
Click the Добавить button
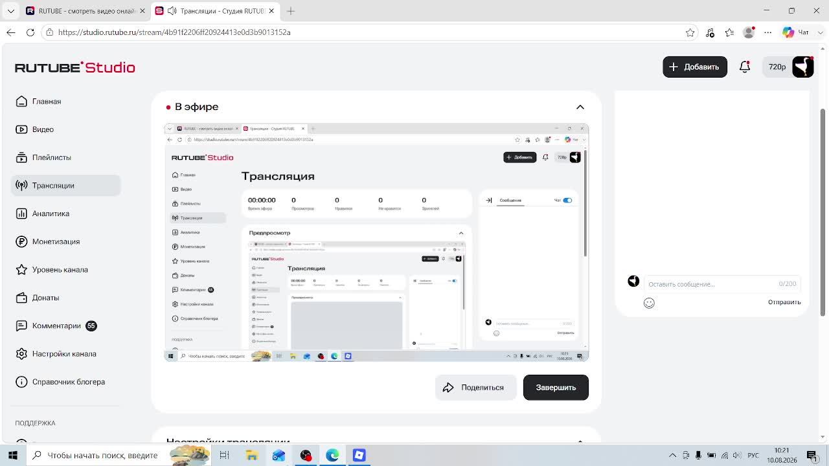[x=695, y=67]
